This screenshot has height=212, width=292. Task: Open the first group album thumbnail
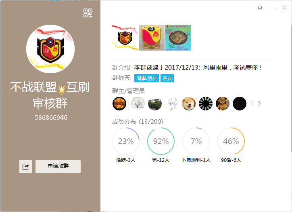tap(125, 38)
